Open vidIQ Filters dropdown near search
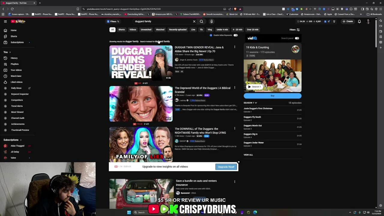 (113, 21)
